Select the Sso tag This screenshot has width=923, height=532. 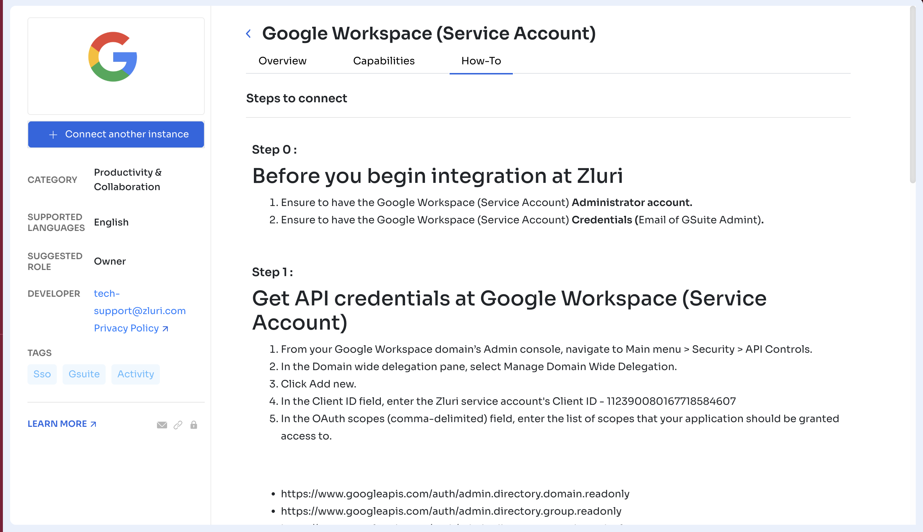point(42,374)
